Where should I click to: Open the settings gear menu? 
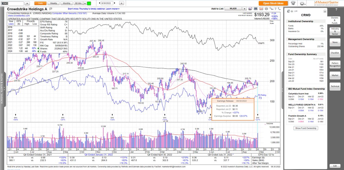click(302, 3)
